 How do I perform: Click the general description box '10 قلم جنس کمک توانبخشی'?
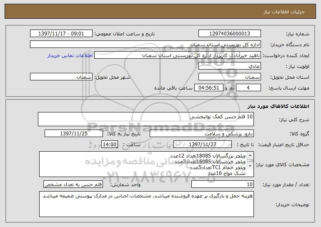(146, 119)
